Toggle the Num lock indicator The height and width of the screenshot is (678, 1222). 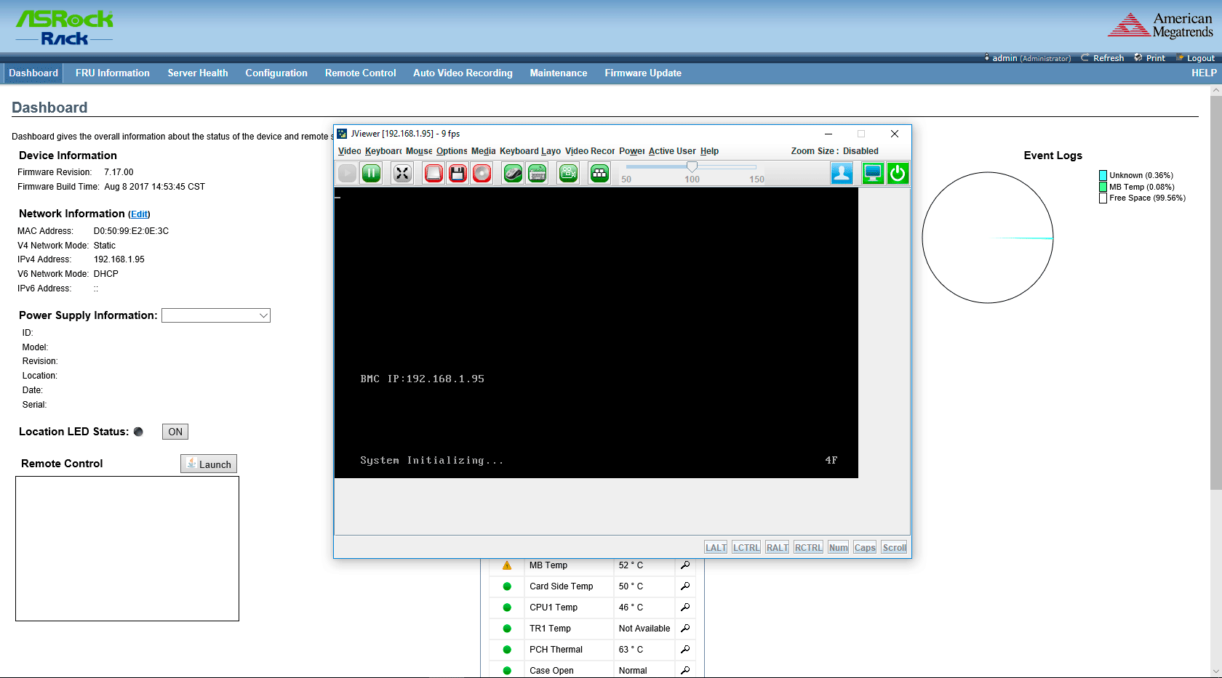point(838,548)
